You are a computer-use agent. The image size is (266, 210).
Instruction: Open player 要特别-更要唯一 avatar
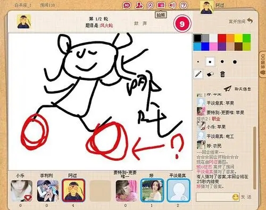click(x=126, y=191)
